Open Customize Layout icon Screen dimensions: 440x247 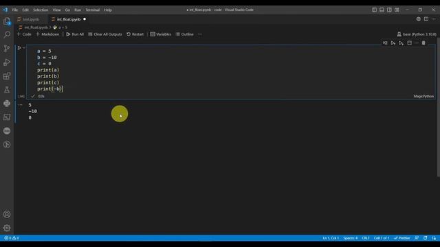coord(397,10)
